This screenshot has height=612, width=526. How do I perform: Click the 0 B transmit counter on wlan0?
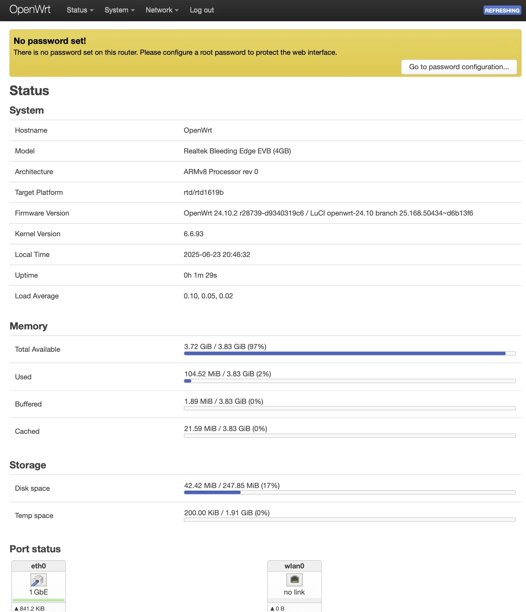pos(277,608)
